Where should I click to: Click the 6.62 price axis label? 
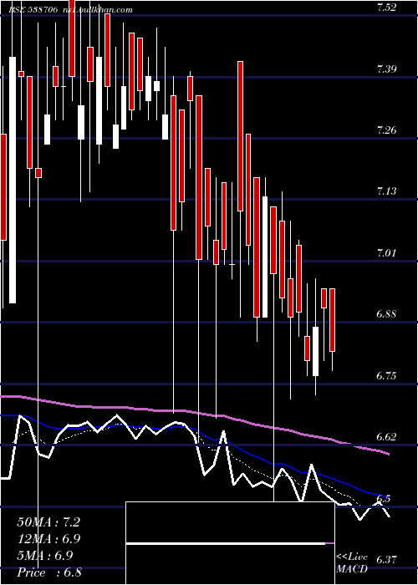click(386, 437)
